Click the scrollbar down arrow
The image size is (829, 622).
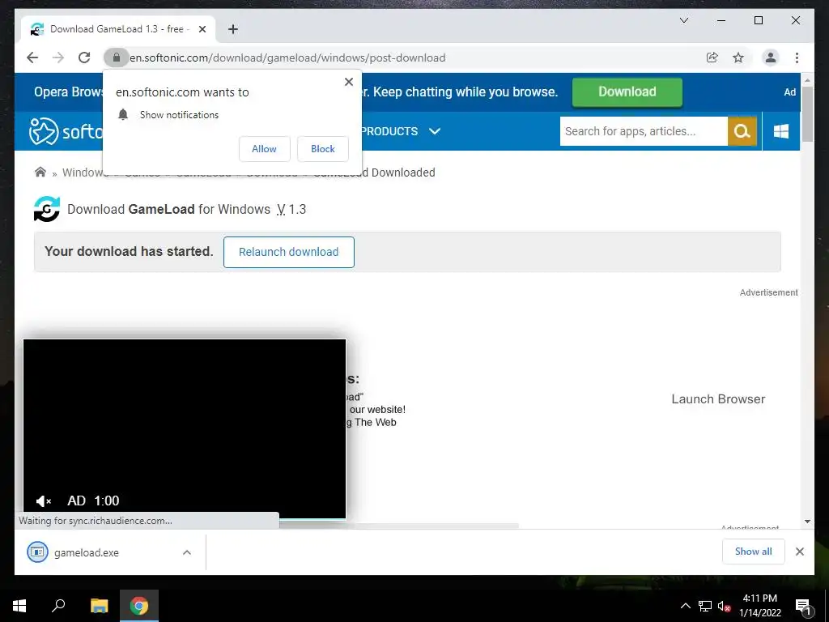[x=807, y=522]
